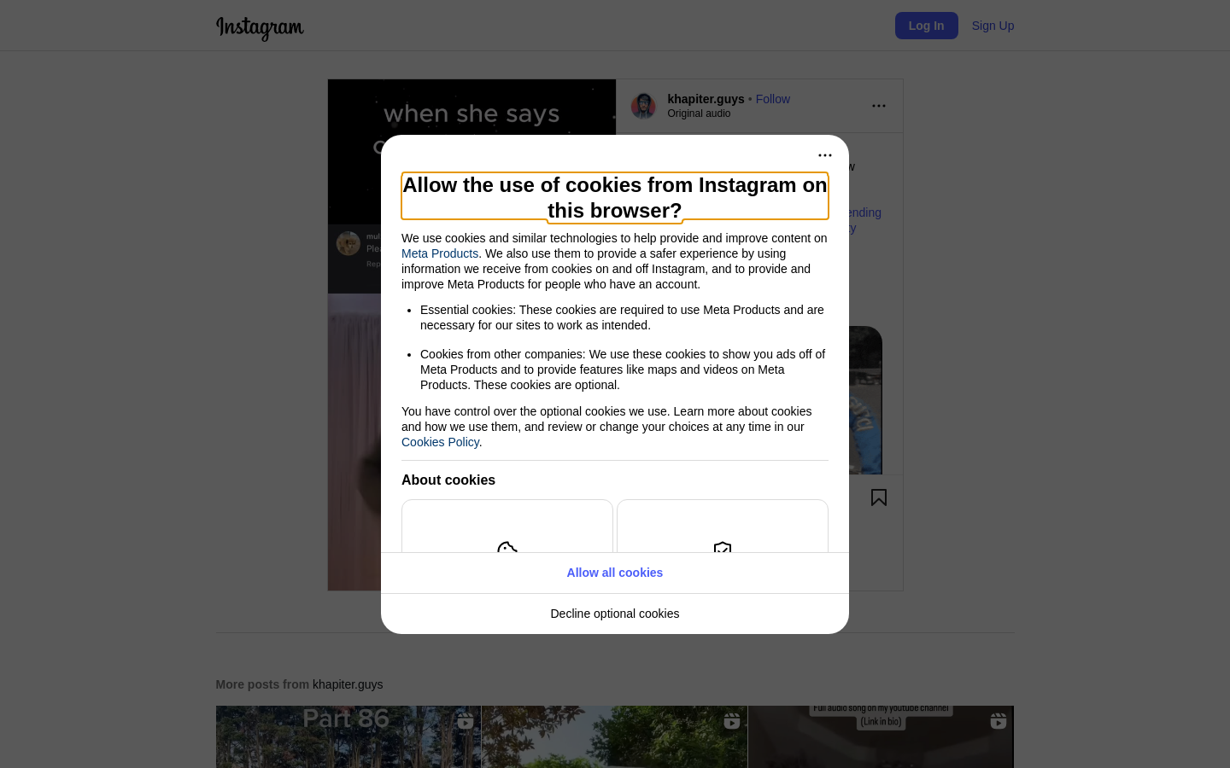Click the Log In button
The height and width of the screenshot is (768, 1230).
coord(926,26)
